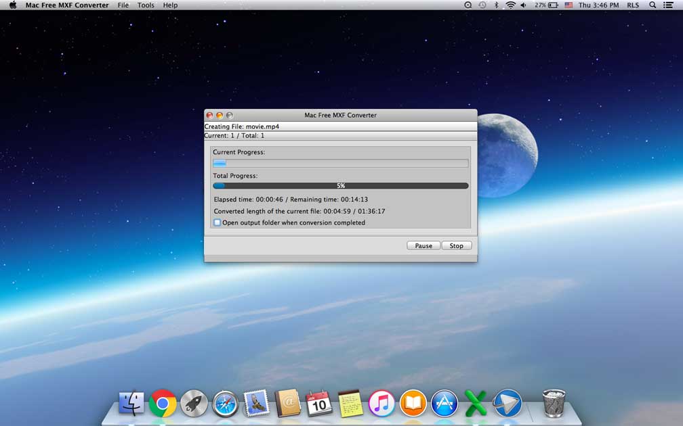Open the Tools menu

146,5
